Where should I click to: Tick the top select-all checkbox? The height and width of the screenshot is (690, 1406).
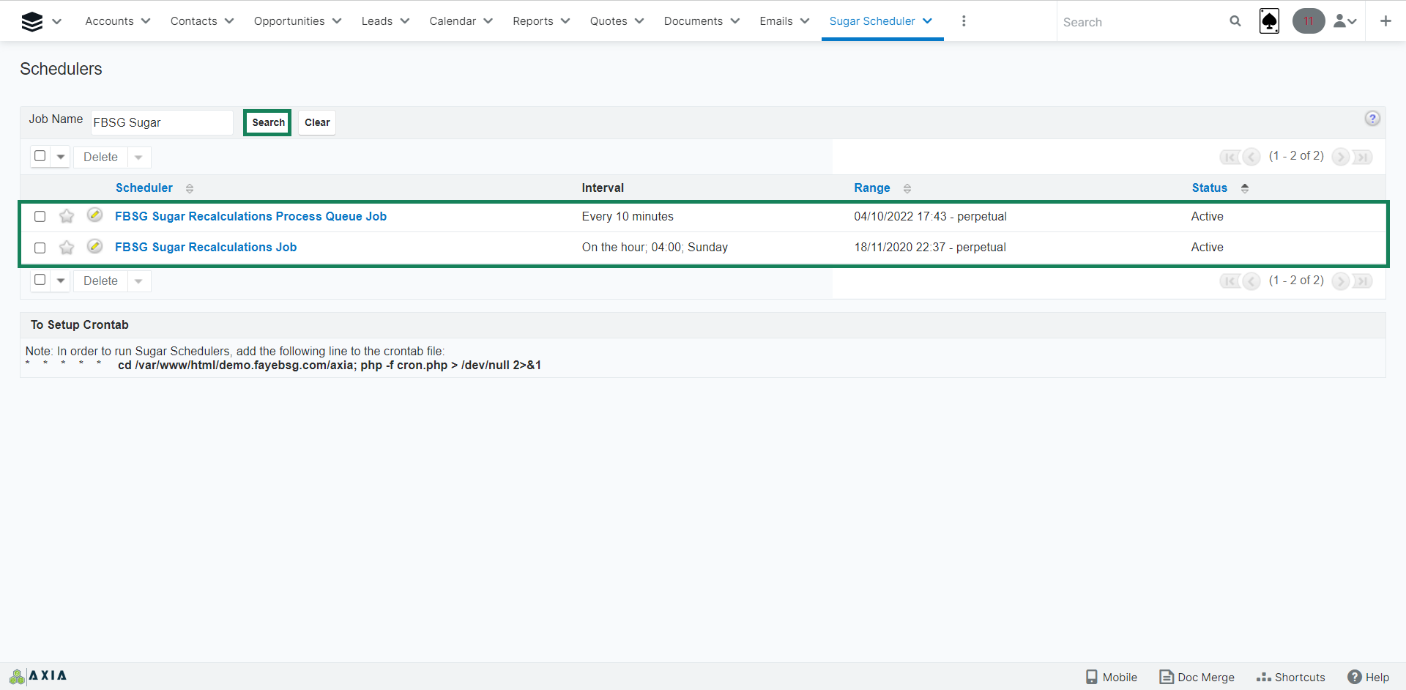(x=40, y=156)
